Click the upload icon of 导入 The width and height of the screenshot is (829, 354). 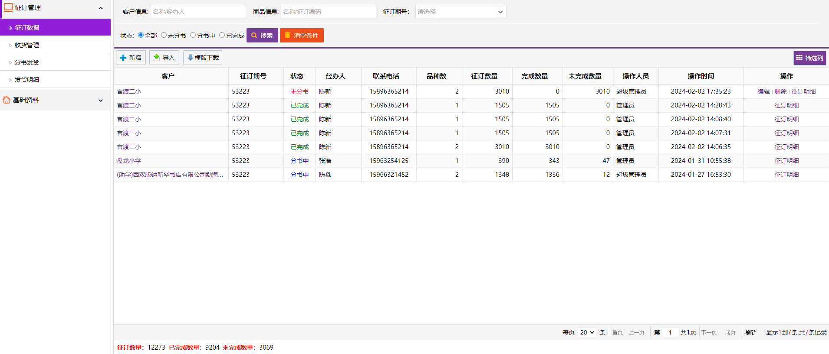click(157, 58)
